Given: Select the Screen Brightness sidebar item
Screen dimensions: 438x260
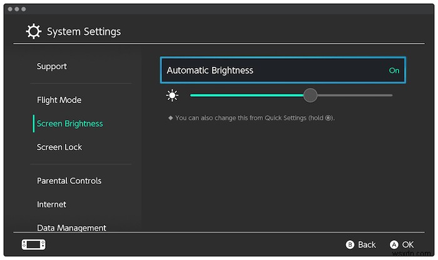Looking at the screenshot, I should click(69, 124).
